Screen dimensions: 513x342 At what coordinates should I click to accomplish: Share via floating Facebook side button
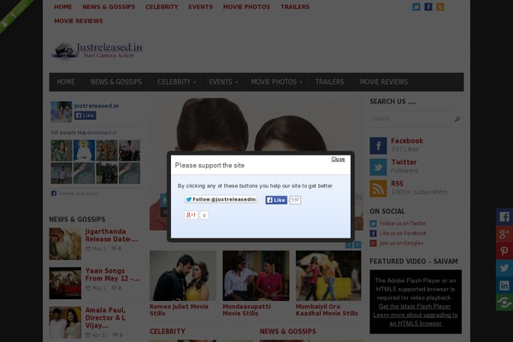pyautogui.click(x=504, y=216)
